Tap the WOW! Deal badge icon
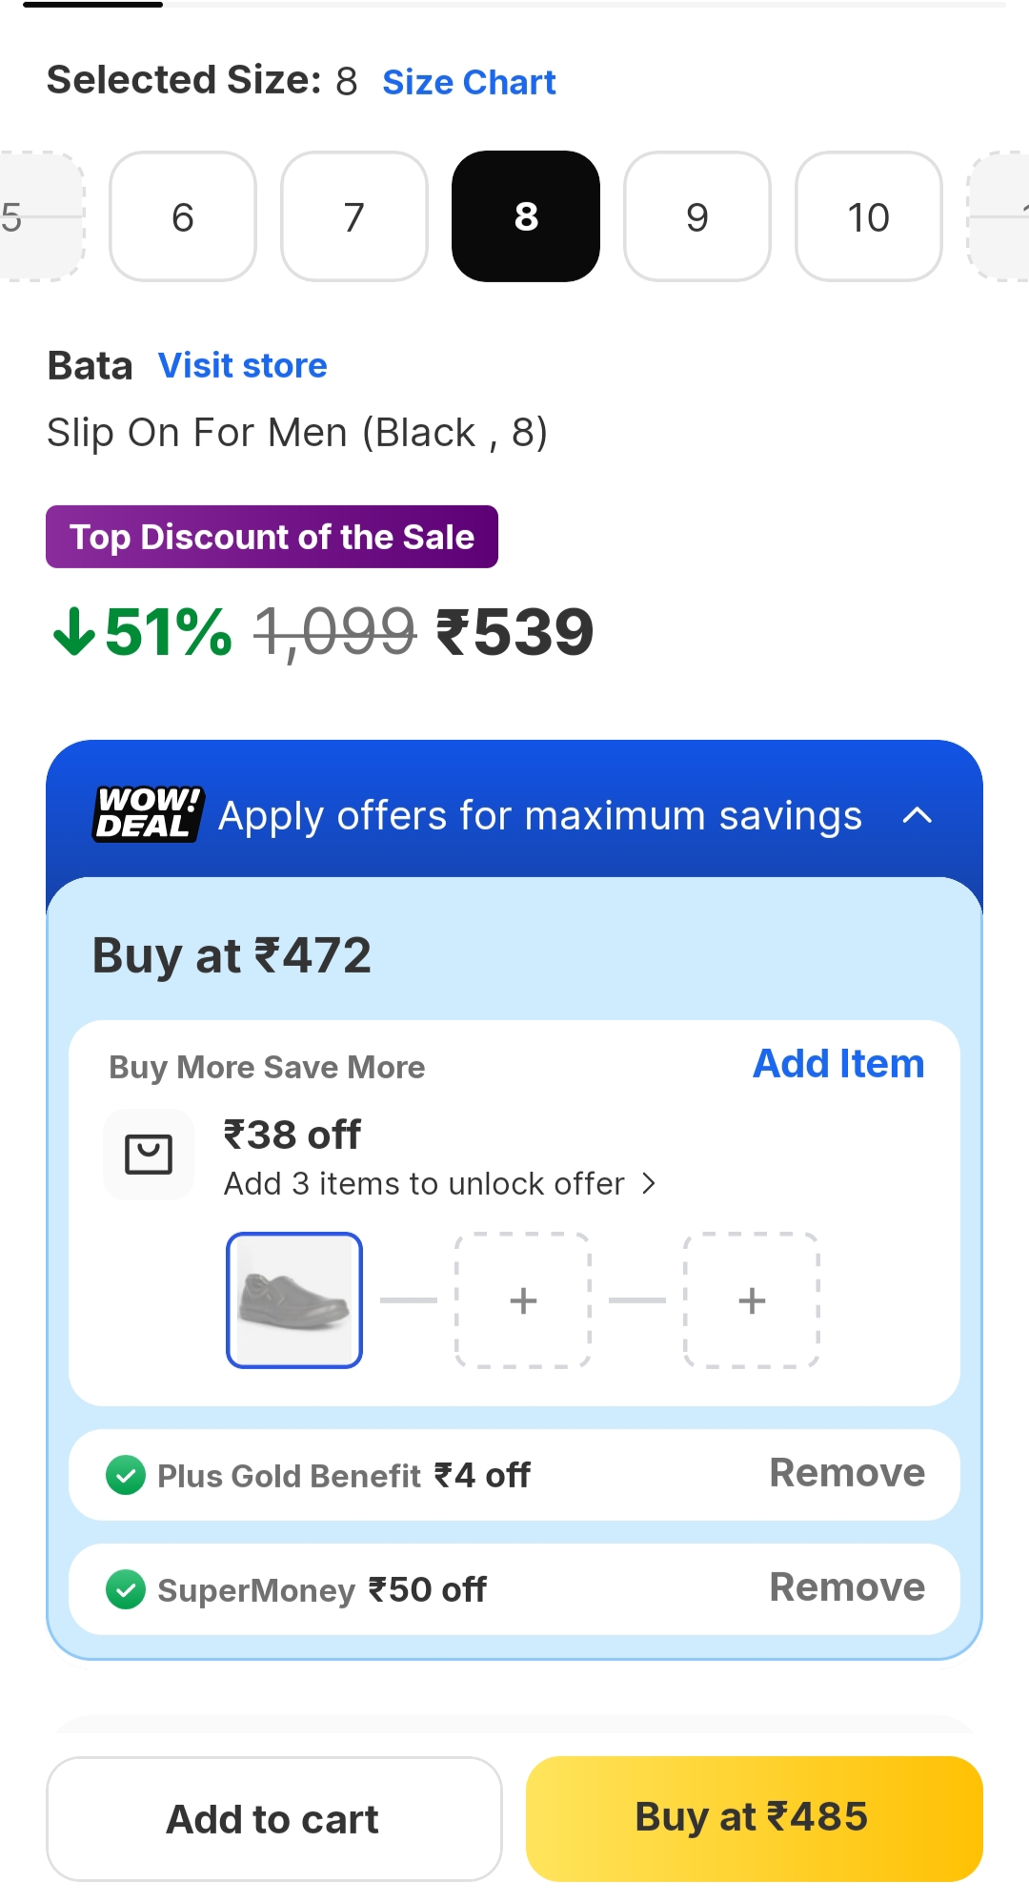The width and height of the screenshot is (1029, 1904). 148,814
